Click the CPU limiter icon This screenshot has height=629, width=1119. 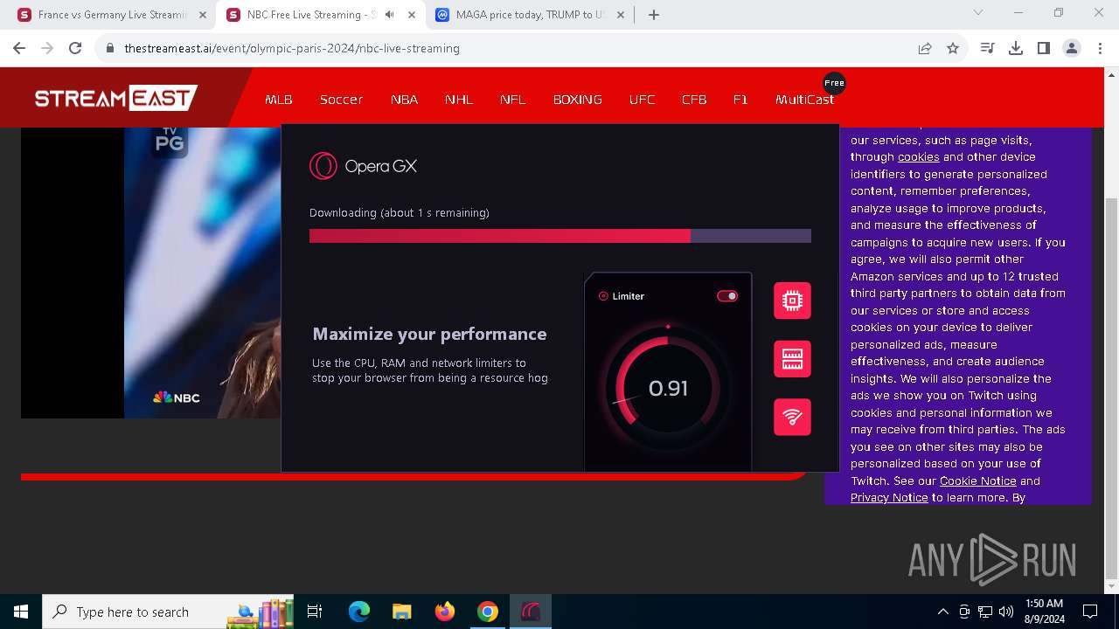792,301
